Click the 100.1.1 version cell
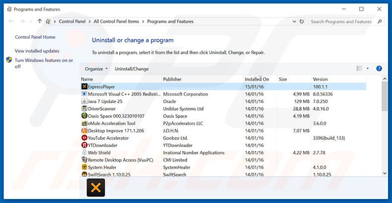 (320, 87)
